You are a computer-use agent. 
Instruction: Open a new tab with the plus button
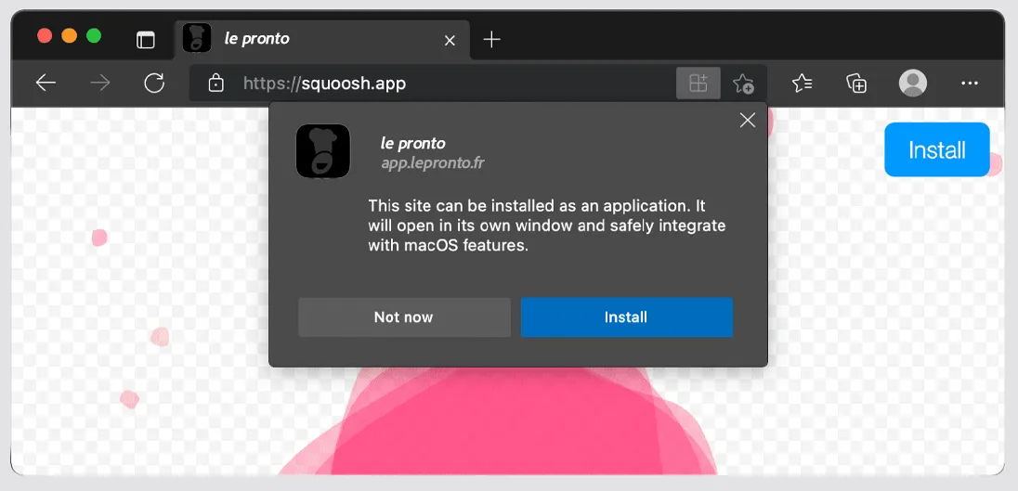(x=492, y=40)
